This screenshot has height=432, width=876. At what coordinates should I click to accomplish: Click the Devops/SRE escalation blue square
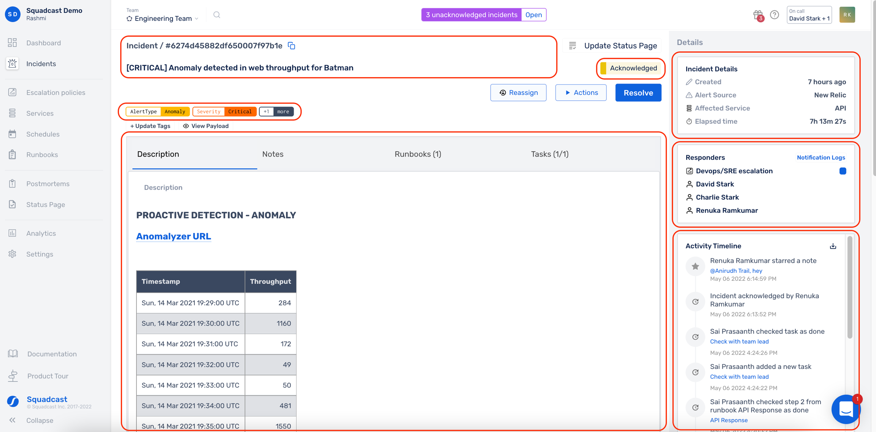[x=843, y=171]
